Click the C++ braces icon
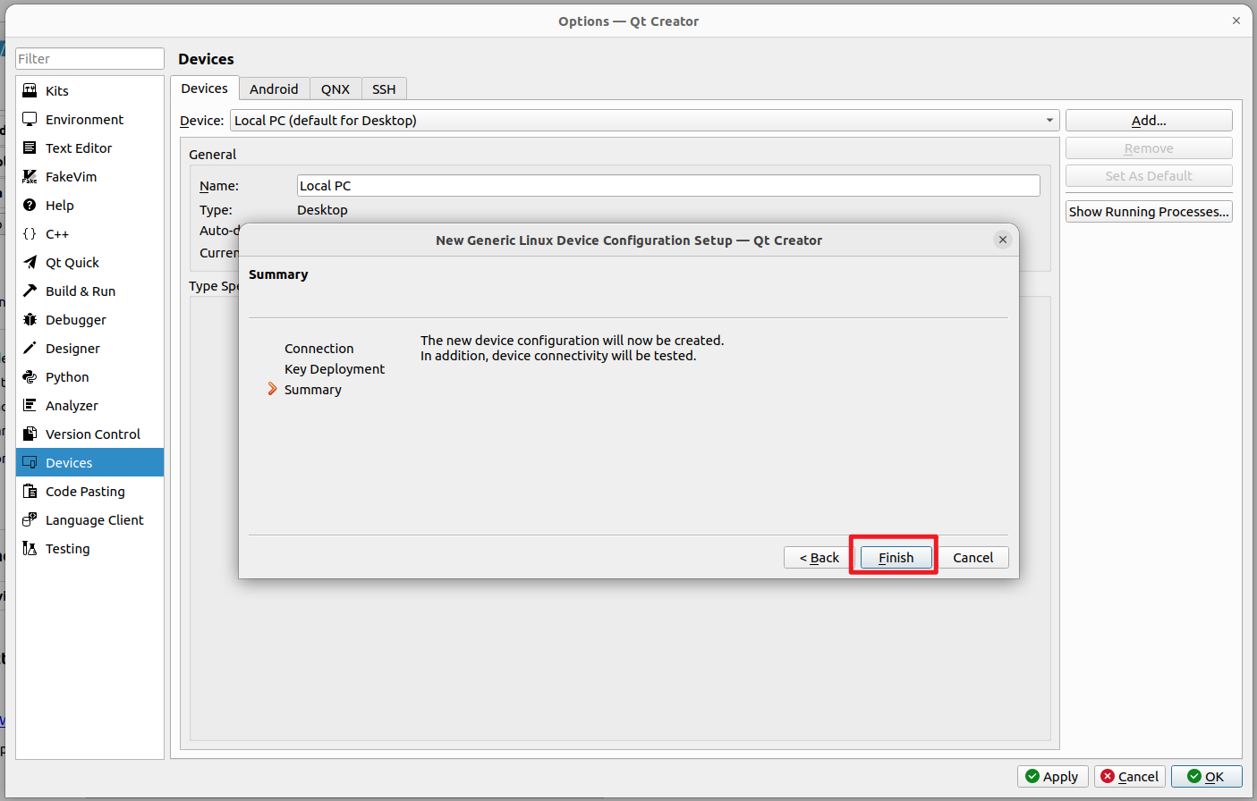The image size is (1257, 801). click(x=30, y=233)
